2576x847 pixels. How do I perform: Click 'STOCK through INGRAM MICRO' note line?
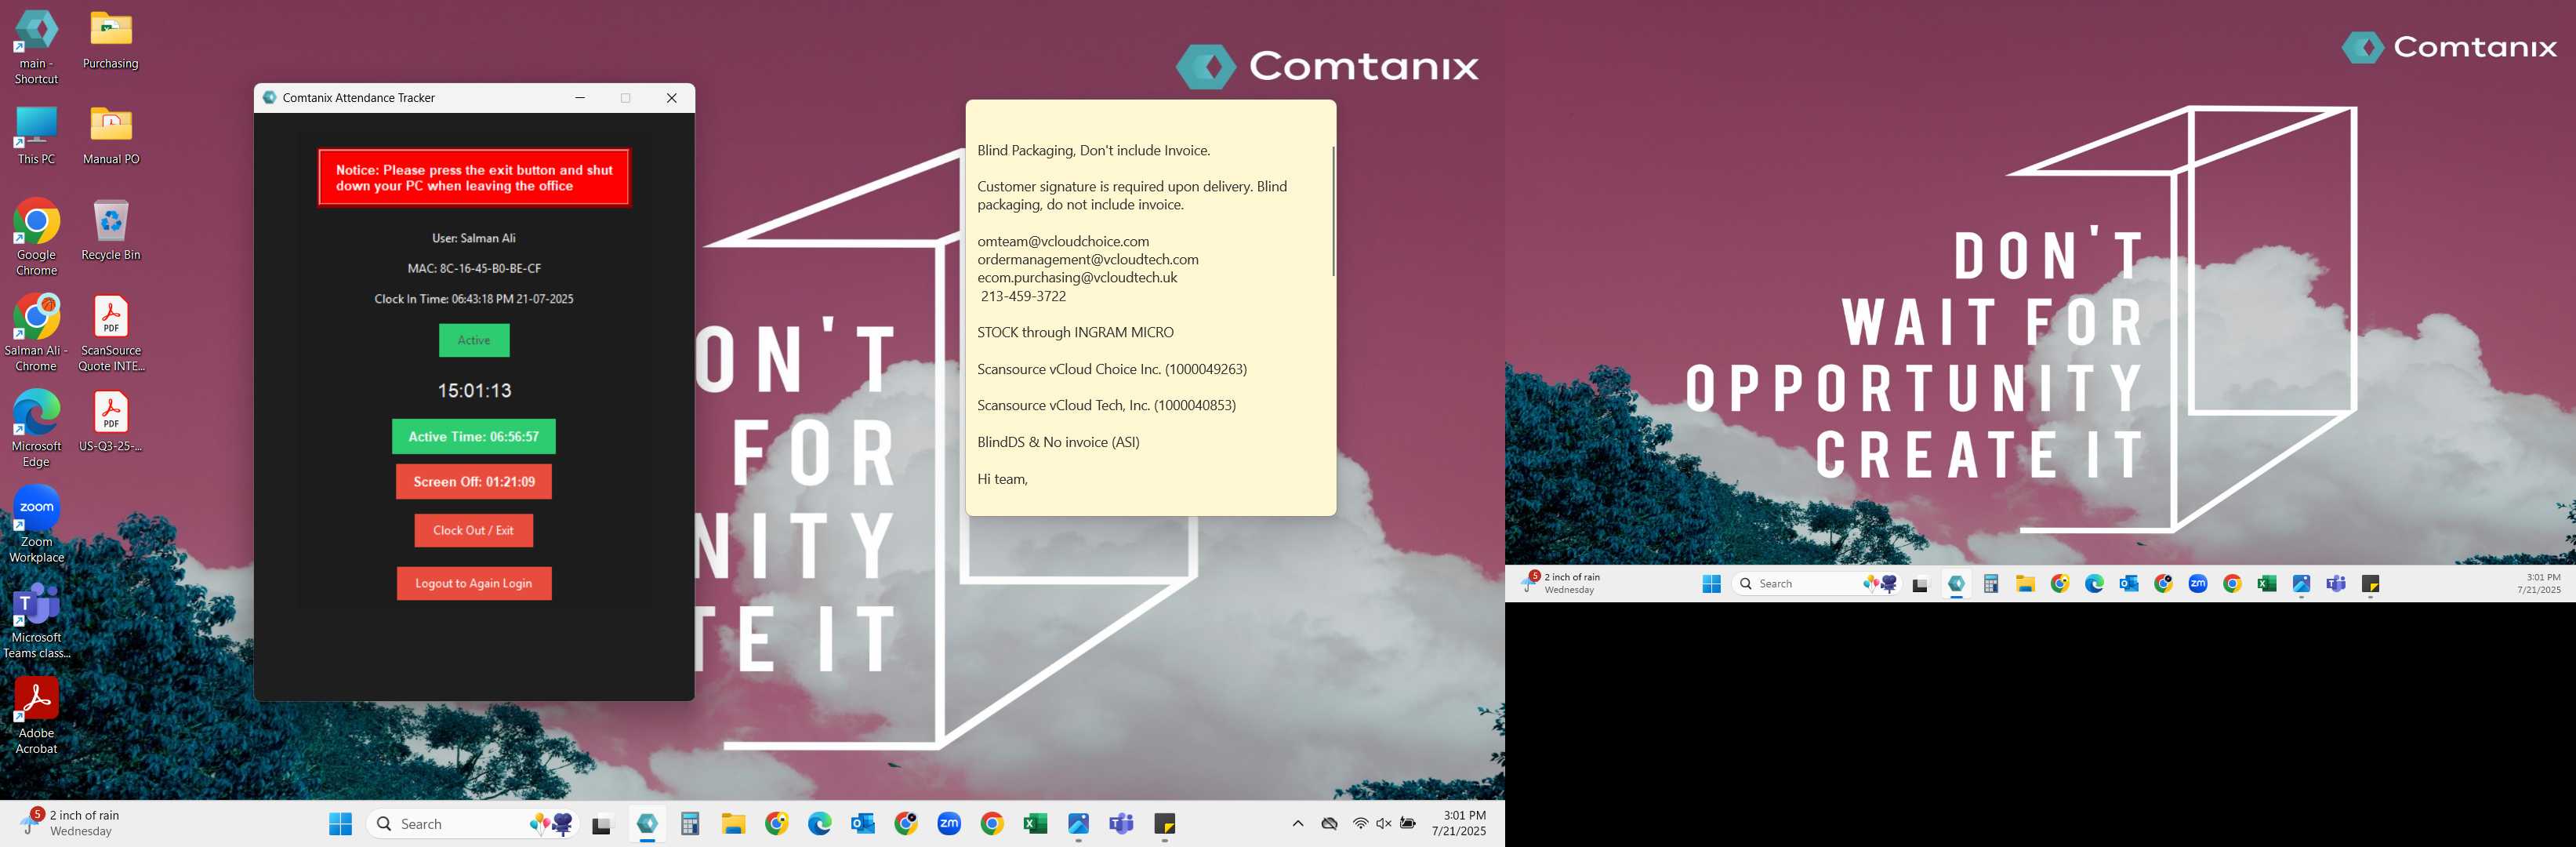coord(1075,333)
